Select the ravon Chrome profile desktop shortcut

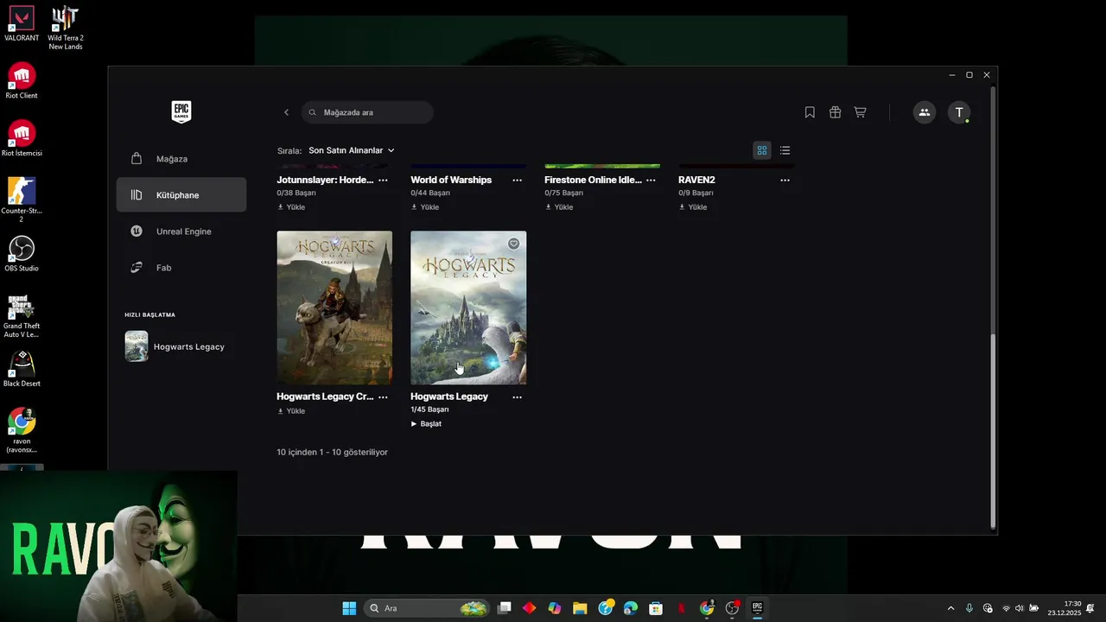22,430
